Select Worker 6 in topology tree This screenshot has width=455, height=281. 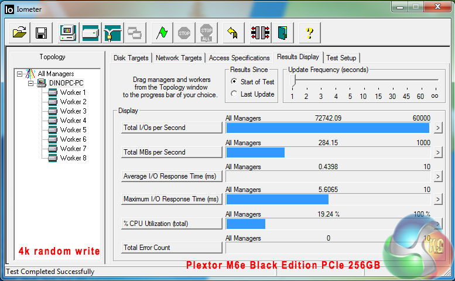tap(73, 139)
